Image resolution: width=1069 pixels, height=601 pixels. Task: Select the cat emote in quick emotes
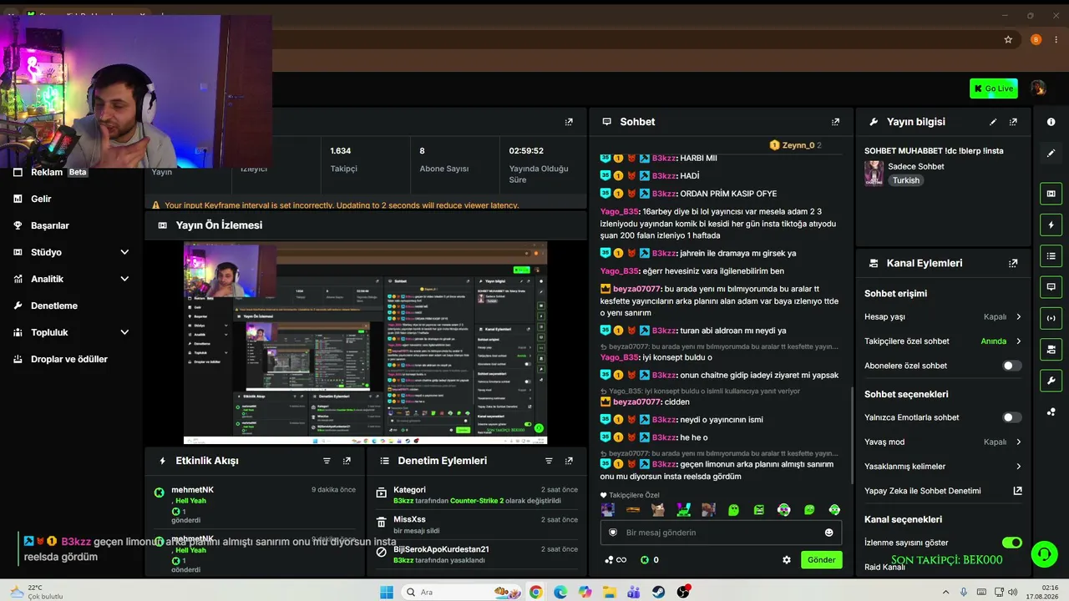click(658, 510)
